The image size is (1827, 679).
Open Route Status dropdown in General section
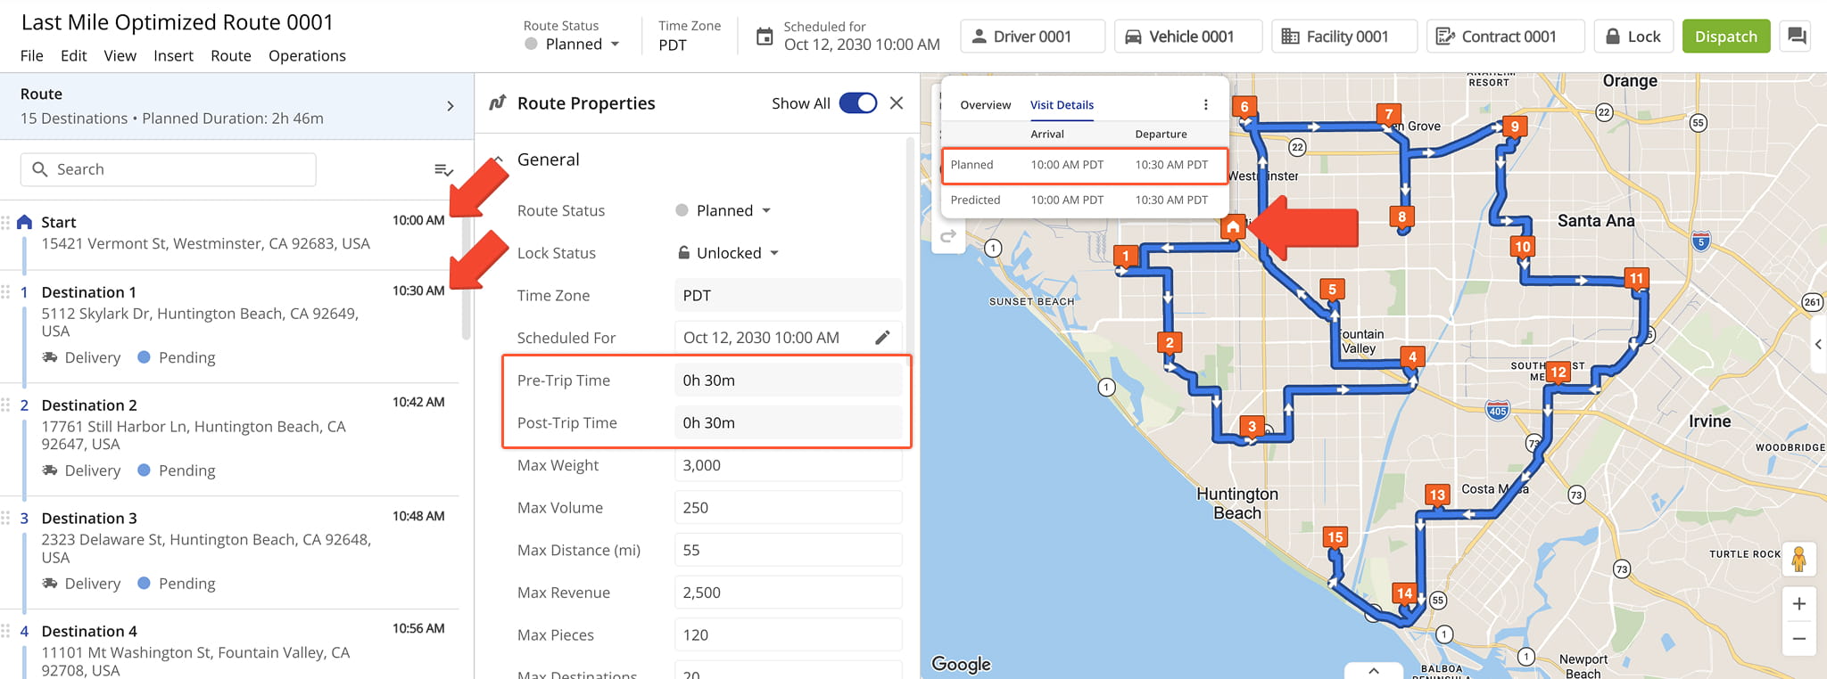(723, 211)
